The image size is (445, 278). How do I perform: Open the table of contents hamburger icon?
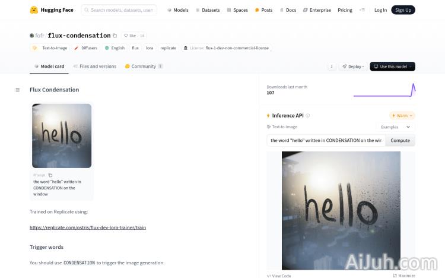(x=18, y=90)
